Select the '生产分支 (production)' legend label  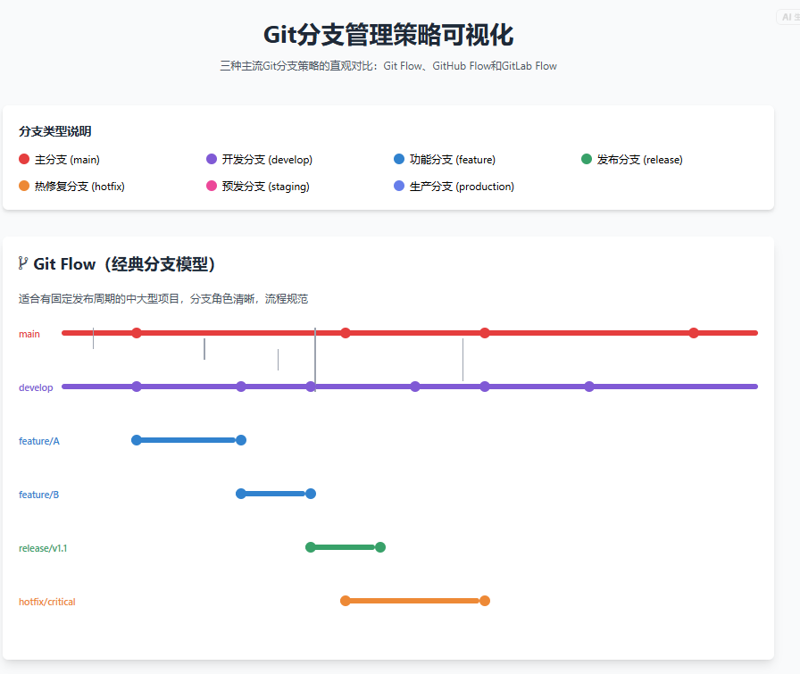click(x=462, y=187)
